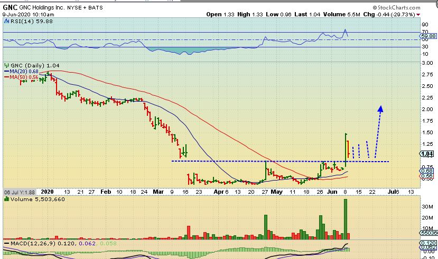
Task: Click the red MA(50) legend line marker
Action: (7, 77)
